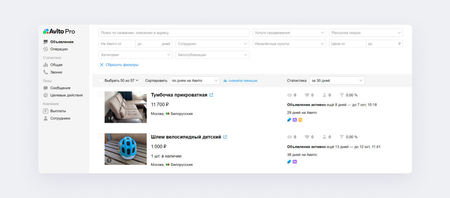Click the blue tag badge on Шлем listing

pyautogui.click(x=289, y=162)
